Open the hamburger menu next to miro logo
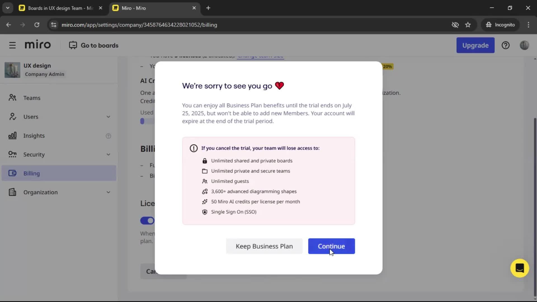Image resolution: width=537 pixels, height=302 pixels. (x=12, y=45)
